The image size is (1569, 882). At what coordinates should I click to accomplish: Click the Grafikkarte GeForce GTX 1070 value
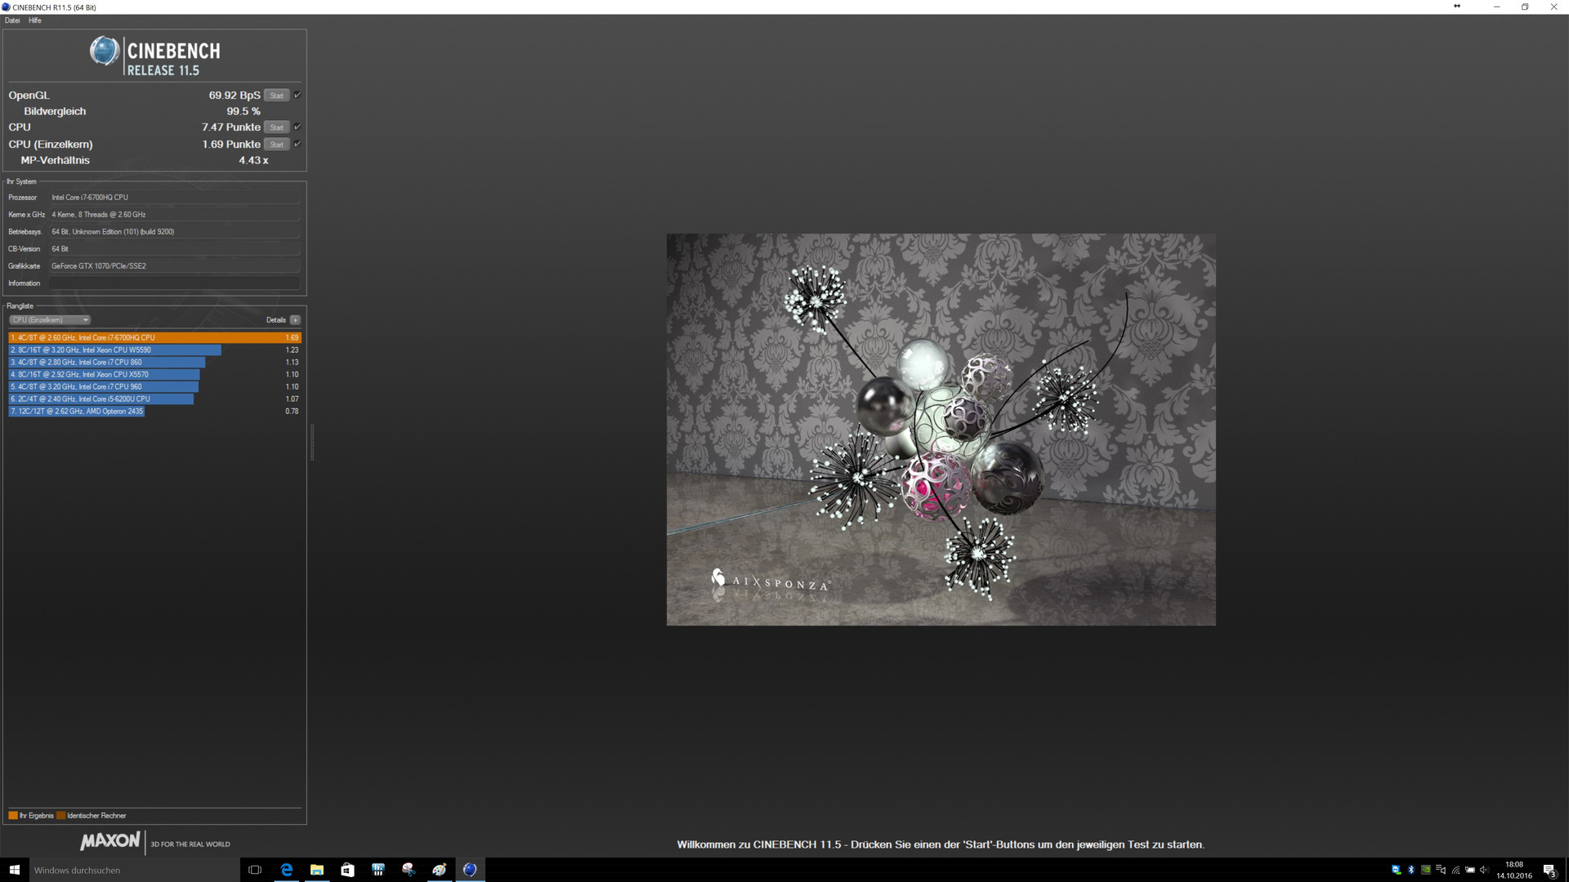coord(174,266)
